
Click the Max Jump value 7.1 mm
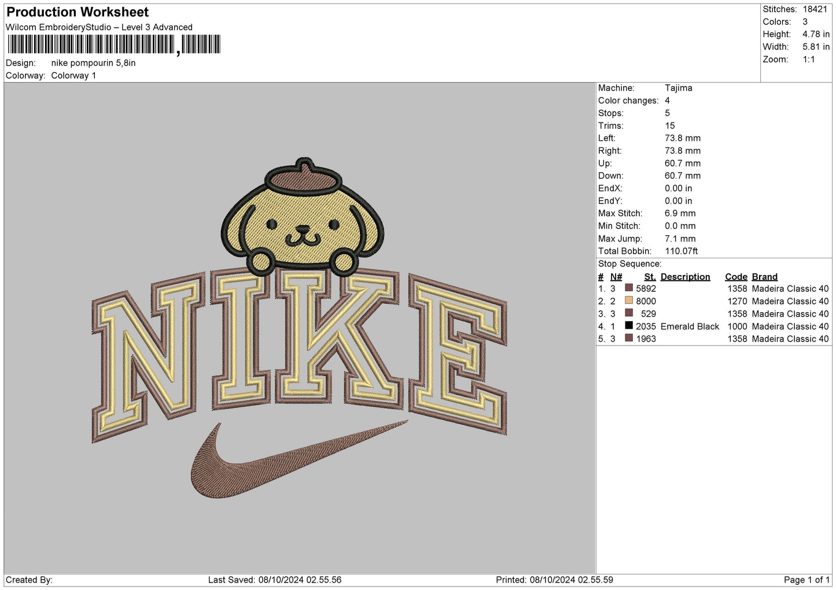680,239
